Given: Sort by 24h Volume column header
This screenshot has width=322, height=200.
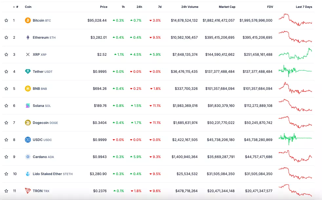Looking at the screenshot, I should pos(190,7).
